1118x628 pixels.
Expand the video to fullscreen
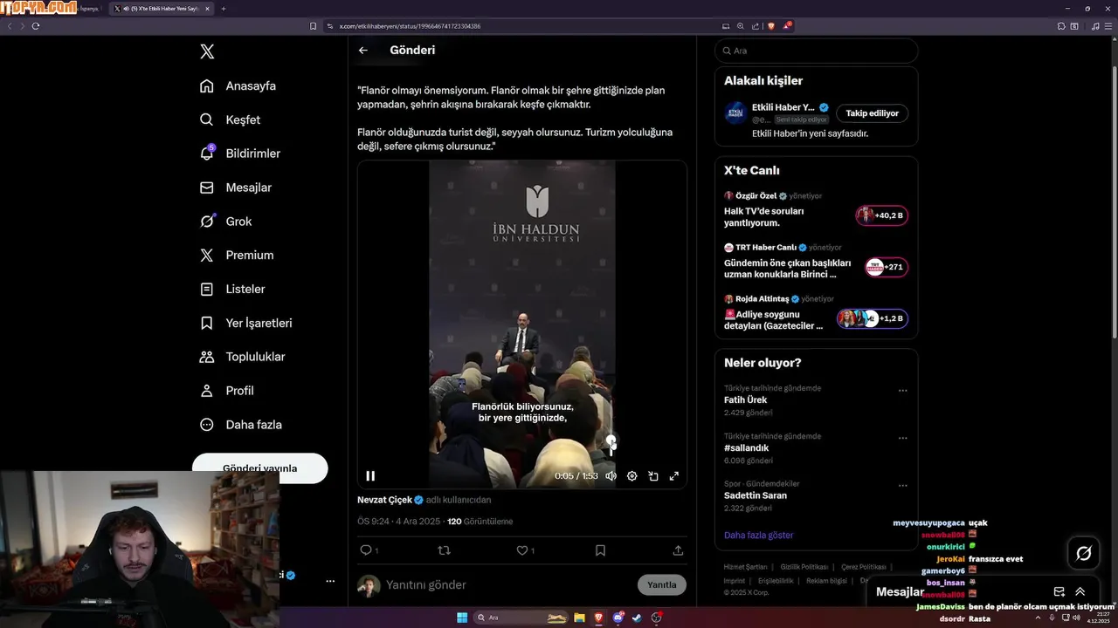coord(673,476)
